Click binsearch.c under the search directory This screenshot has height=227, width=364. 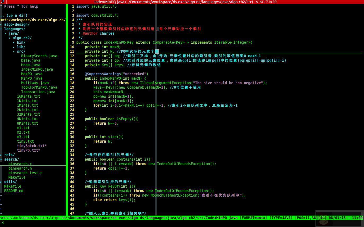20,164
